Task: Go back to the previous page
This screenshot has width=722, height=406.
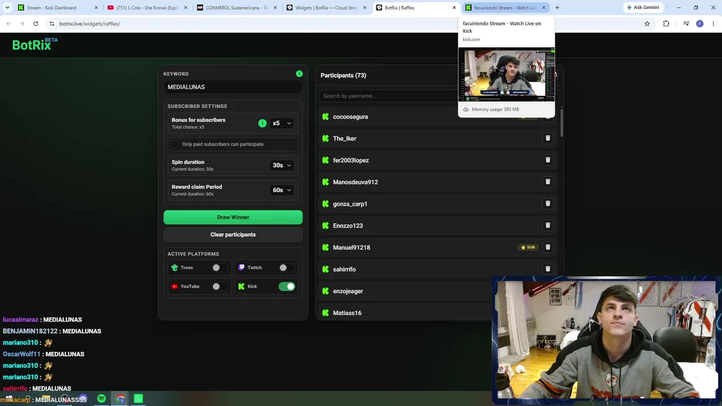Action: click(x=8, y=24)
